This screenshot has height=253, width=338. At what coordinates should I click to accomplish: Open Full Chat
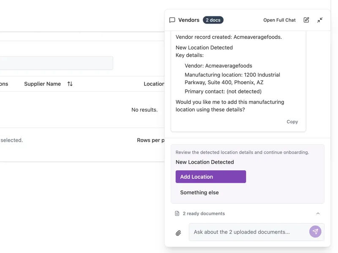coord(279,20)
